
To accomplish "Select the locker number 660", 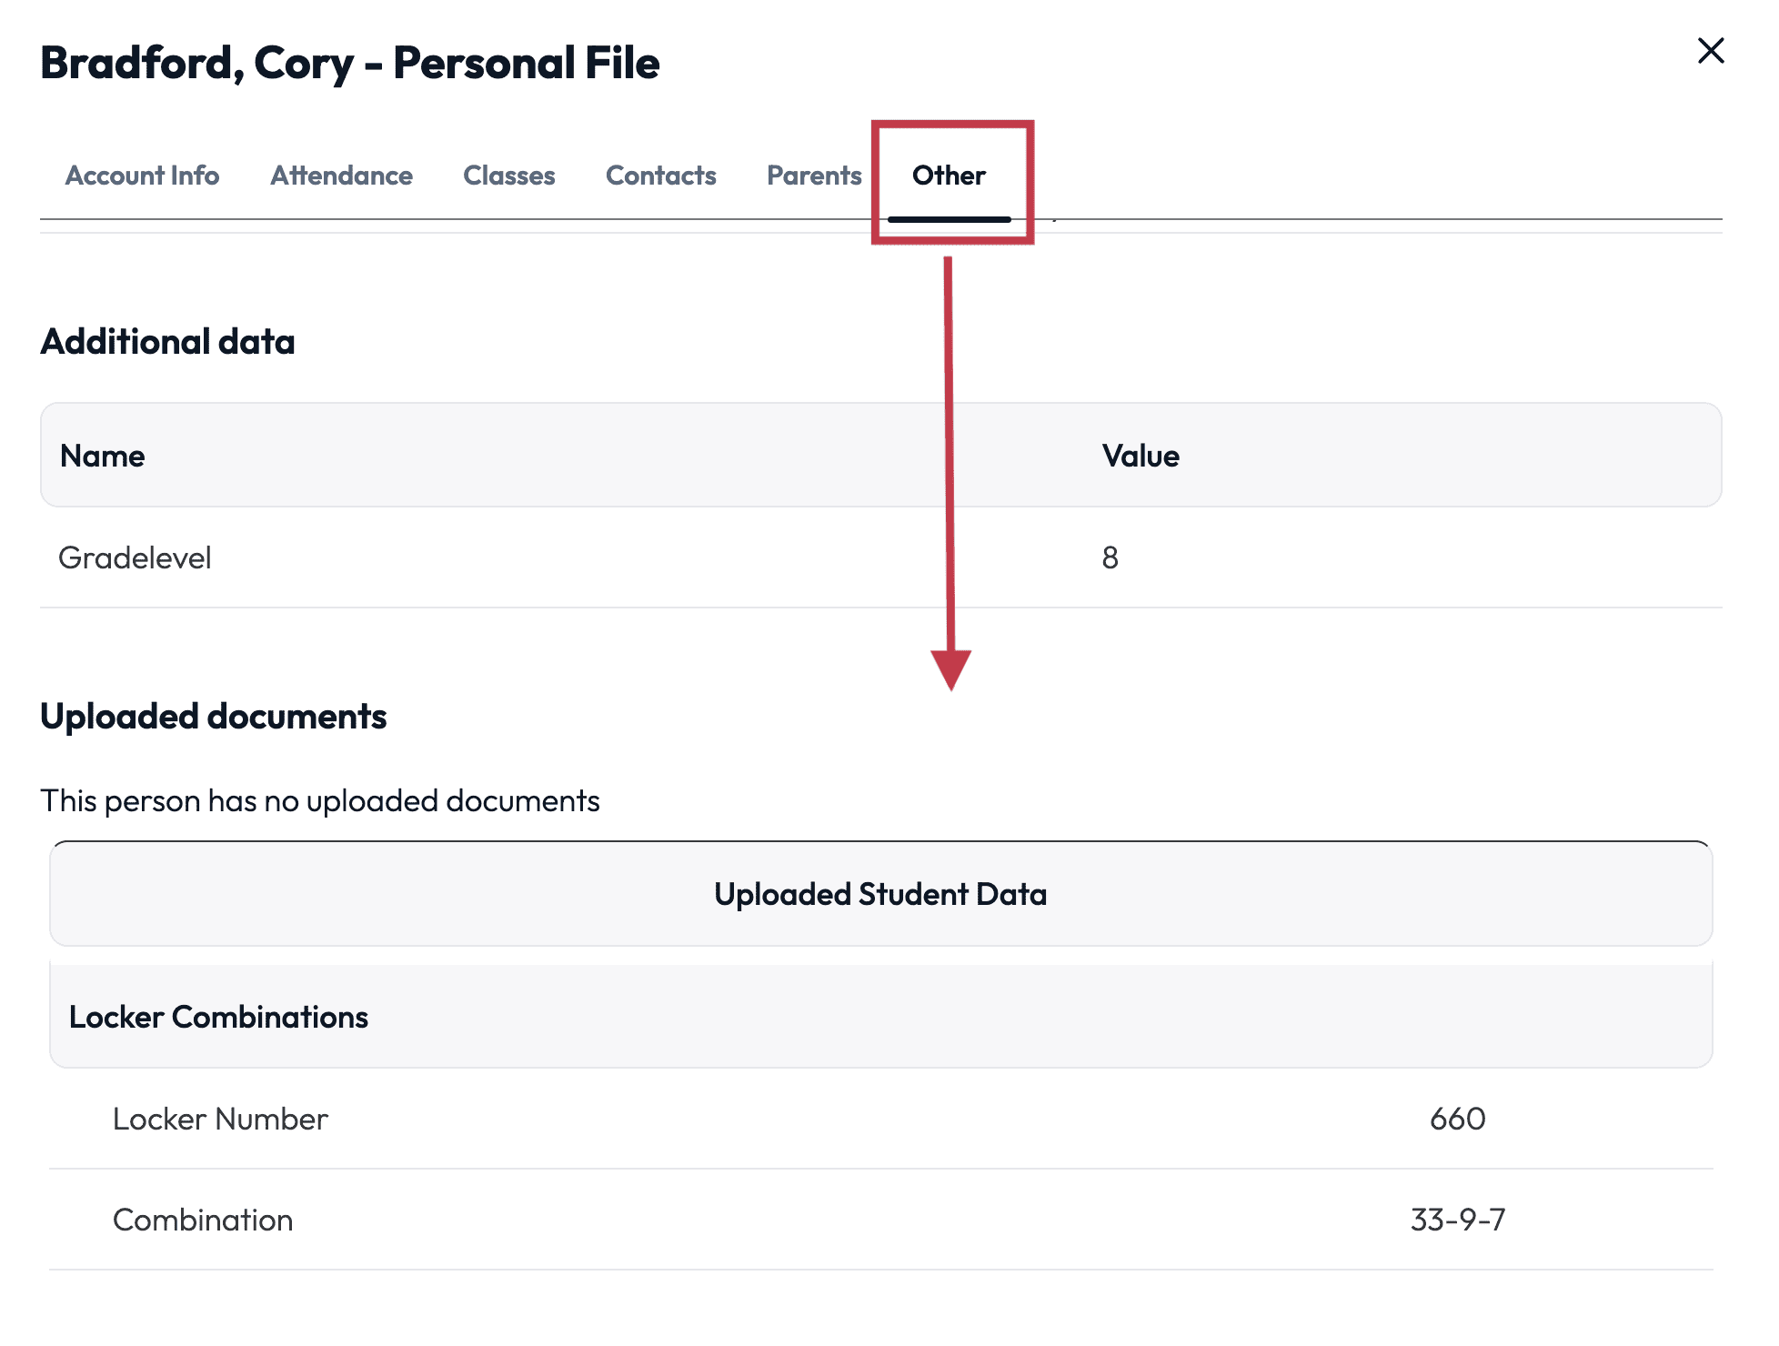I will pyautogui.click(x=1456, y=1119).
